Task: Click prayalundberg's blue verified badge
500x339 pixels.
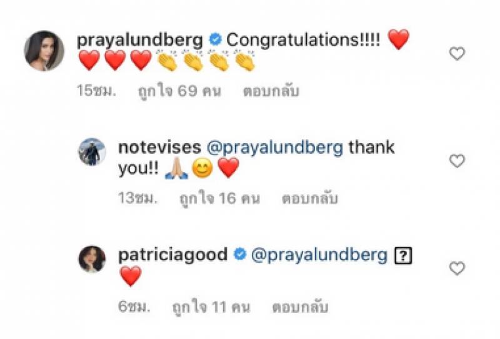Action: pos(215,39)
